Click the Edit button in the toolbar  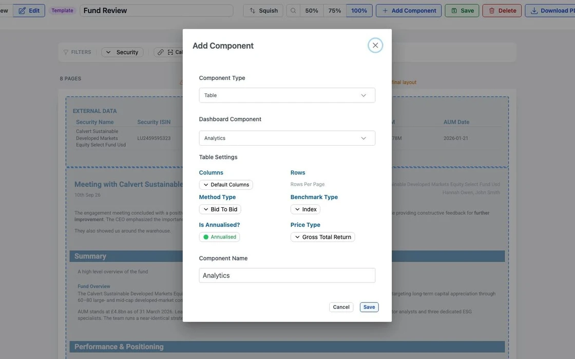pos(29,11)
